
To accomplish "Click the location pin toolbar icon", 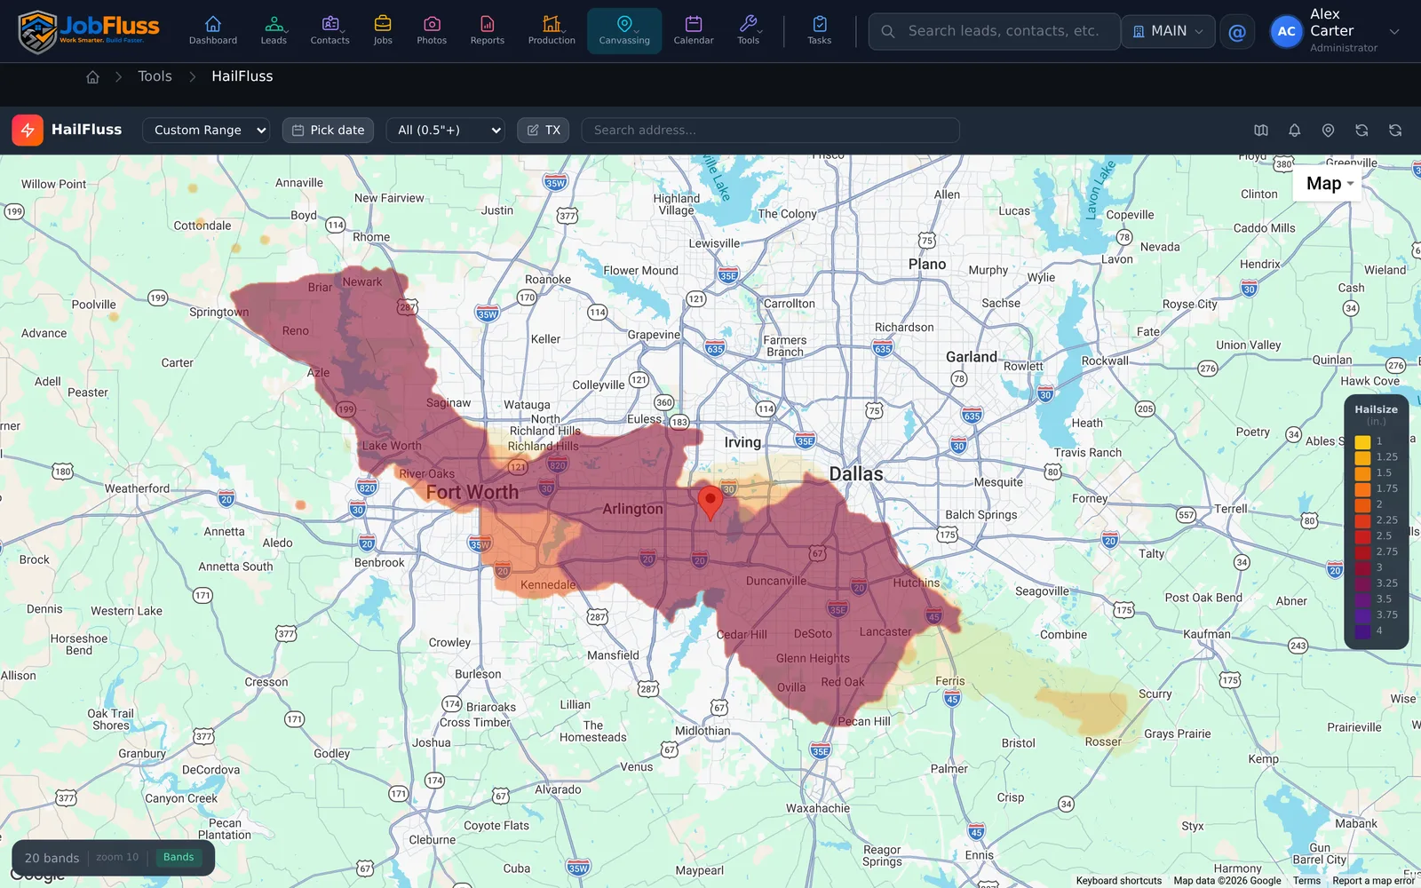I will (1328, 131).
